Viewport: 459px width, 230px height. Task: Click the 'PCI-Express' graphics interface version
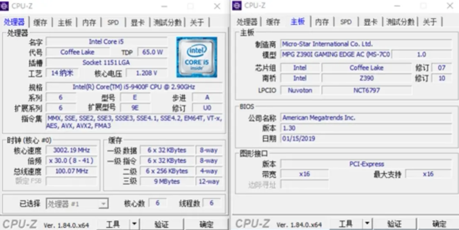[x=366, y=164]
